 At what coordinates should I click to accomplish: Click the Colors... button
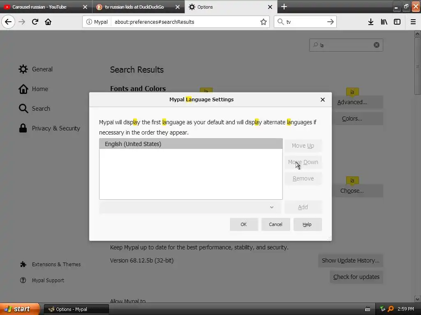tap(357, 119)
